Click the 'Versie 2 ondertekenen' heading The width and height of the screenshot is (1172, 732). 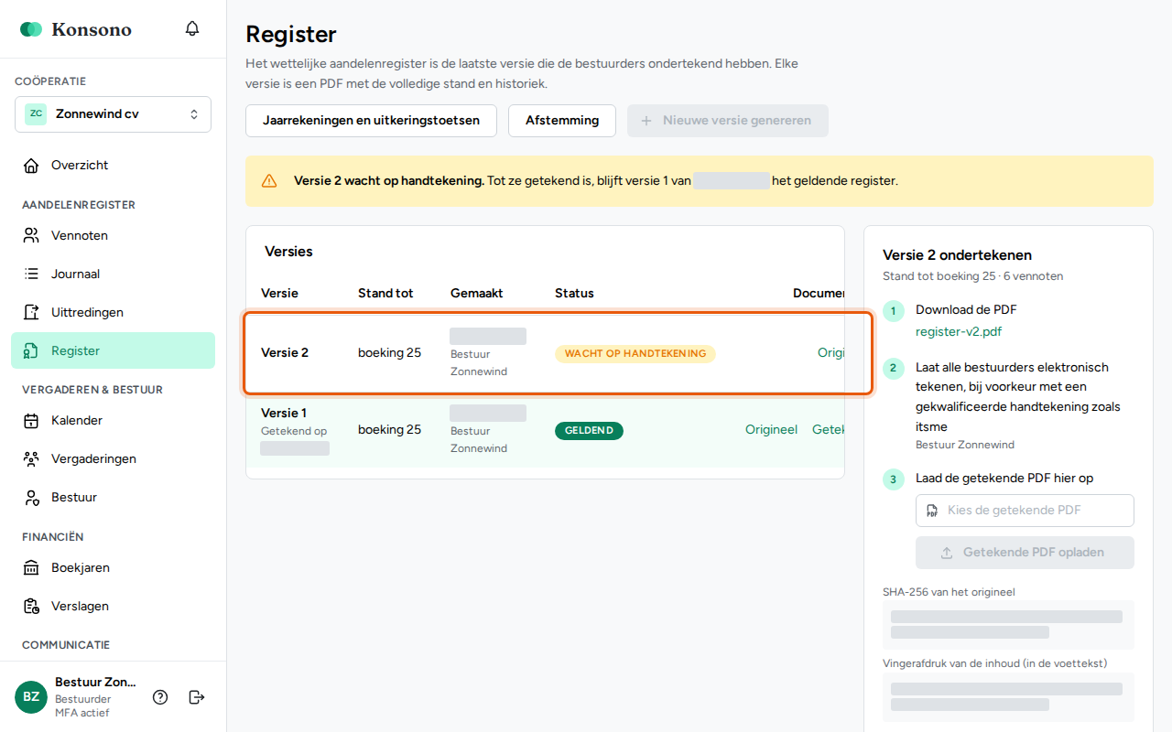(957, 255)
